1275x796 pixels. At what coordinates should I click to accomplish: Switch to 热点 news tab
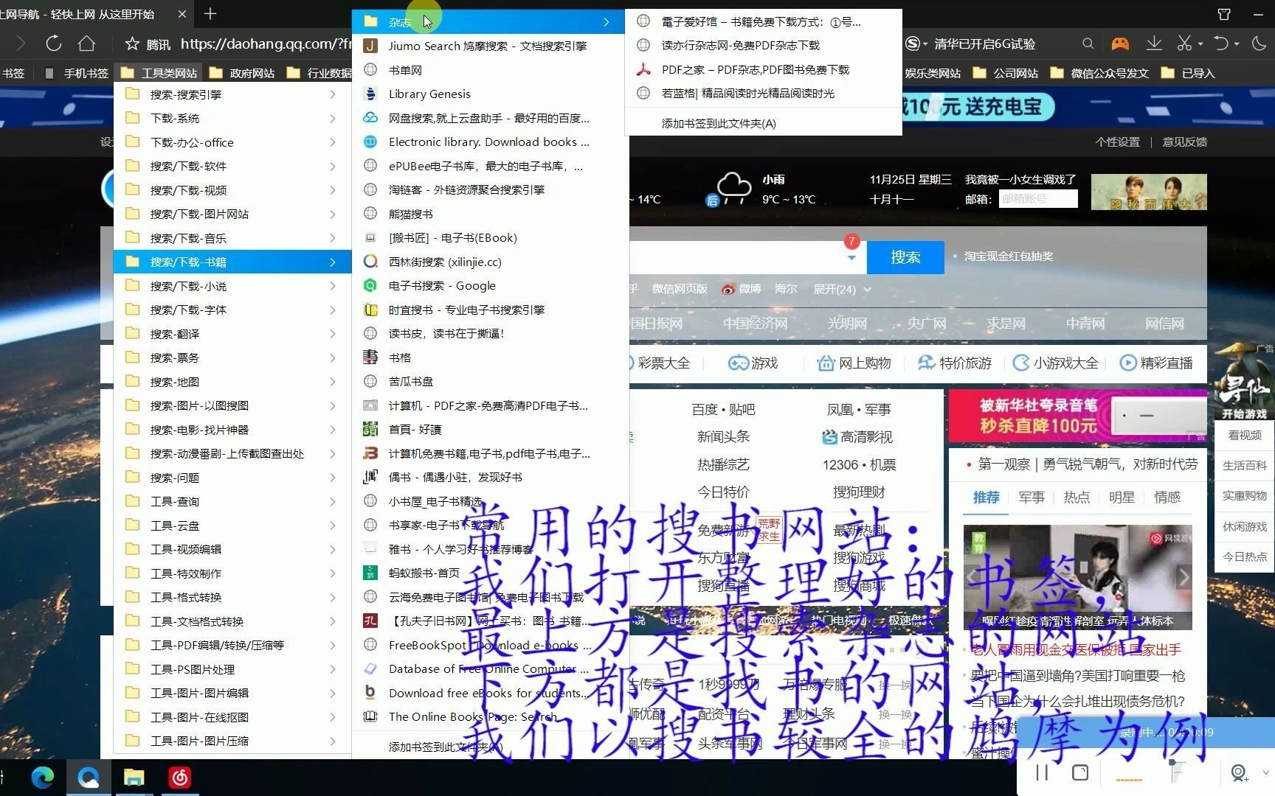click(x=1077, y=497)
